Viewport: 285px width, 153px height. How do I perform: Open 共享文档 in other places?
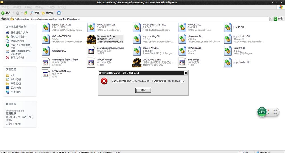tap(15, 83)
